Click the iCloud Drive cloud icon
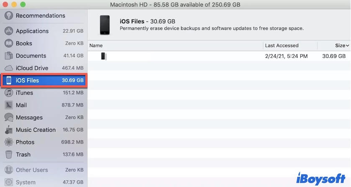This screenshot has height=187, width=351. [x=9, y=68]
